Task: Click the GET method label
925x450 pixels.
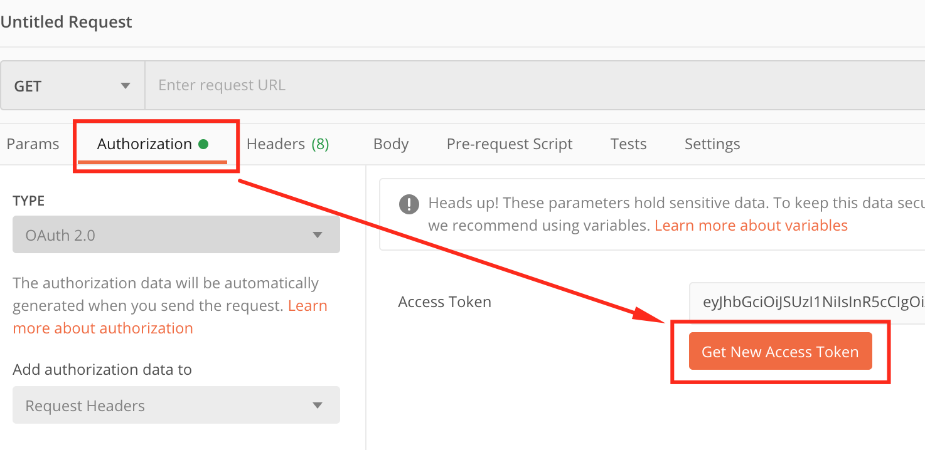Action: point(28,86)
